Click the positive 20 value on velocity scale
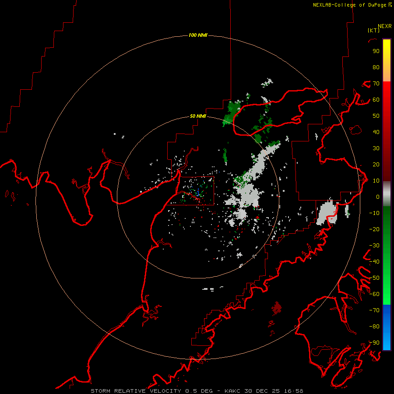 376,164
